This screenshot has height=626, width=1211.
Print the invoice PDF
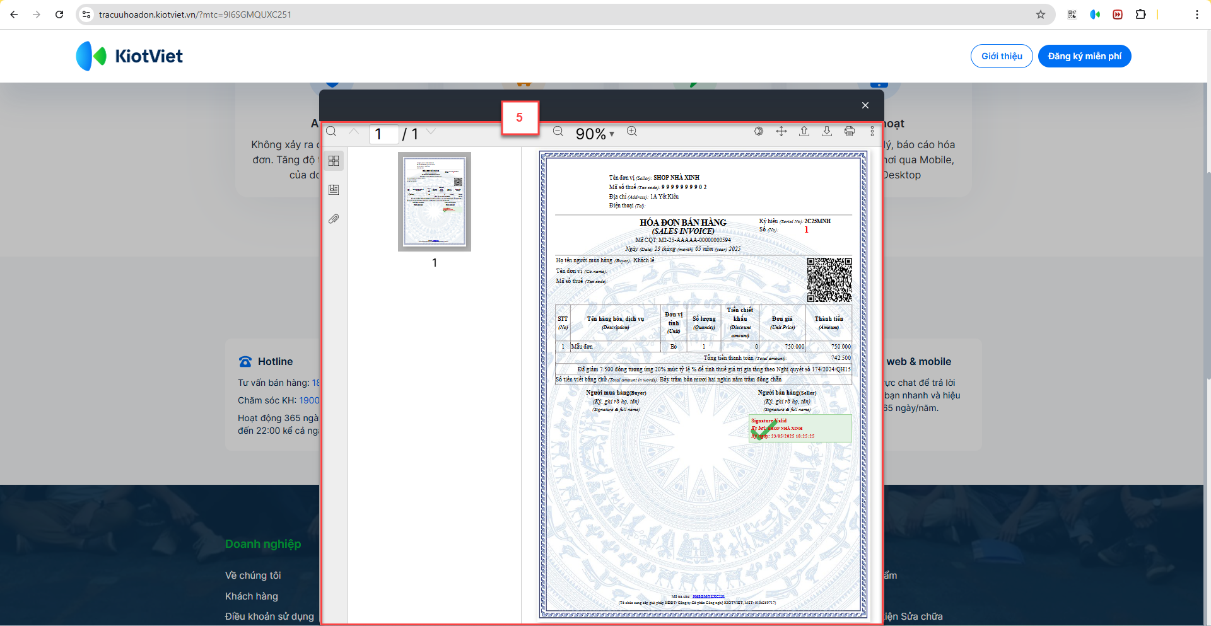850,131
